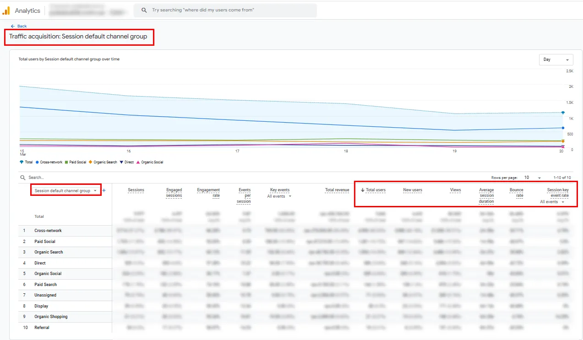Click the blue diamond Total legend marker

pos(22,162)
